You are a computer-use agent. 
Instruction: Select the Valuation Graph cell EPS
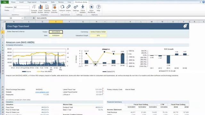click(x=98, y=35)
